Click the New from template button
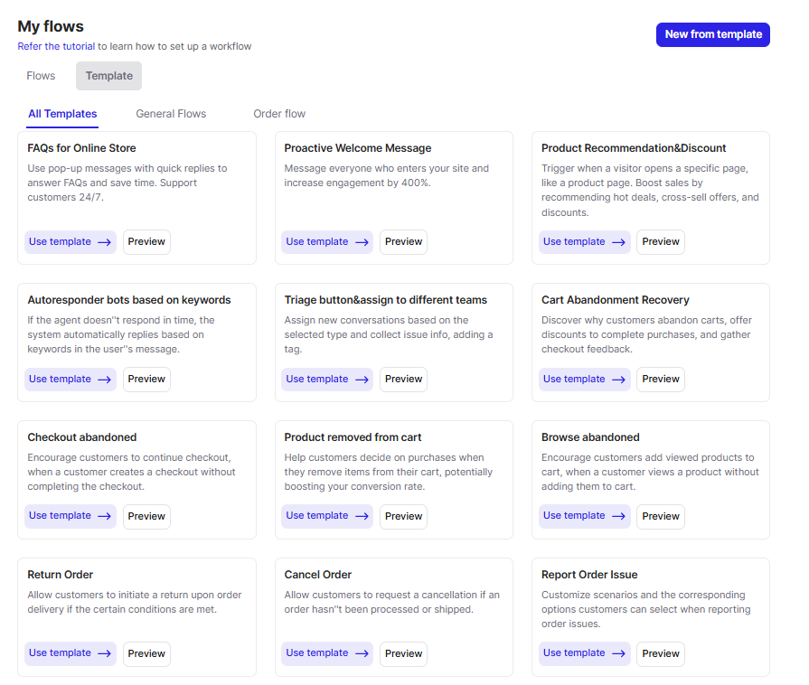This screenshot has width=809, height=685. coord(712,34)
